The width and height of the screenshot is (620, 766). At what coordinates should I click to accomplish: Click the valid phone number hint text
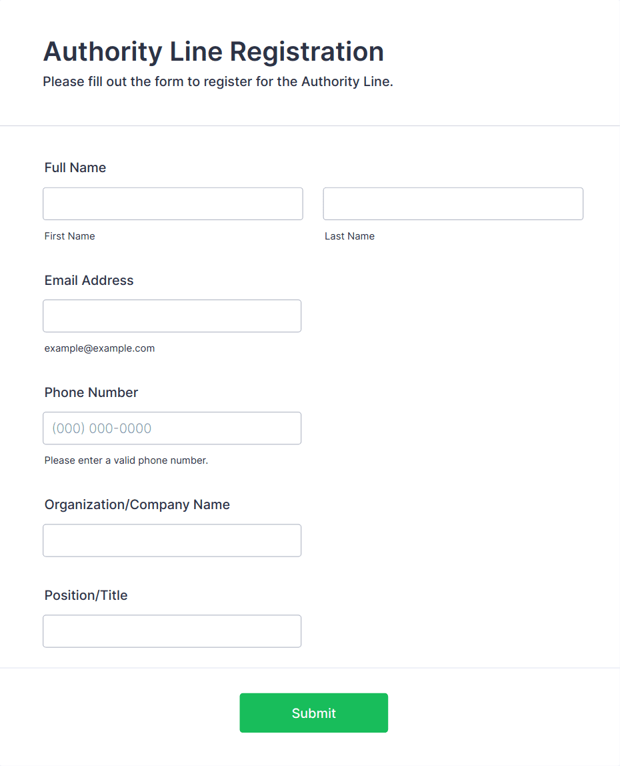click(x=126, y=460)
